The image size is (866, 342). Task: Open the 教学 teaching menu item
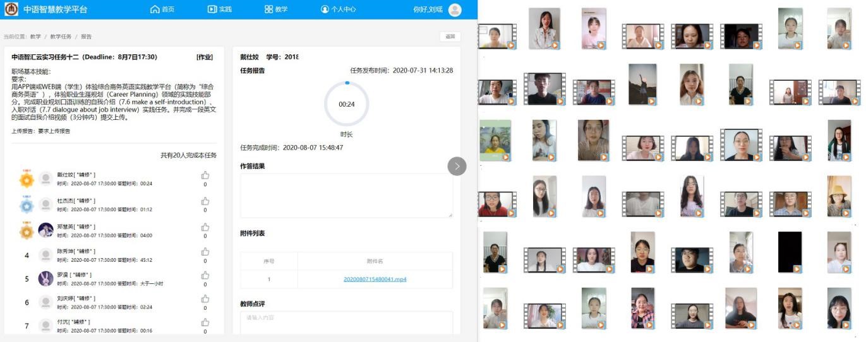coord(276,9)
